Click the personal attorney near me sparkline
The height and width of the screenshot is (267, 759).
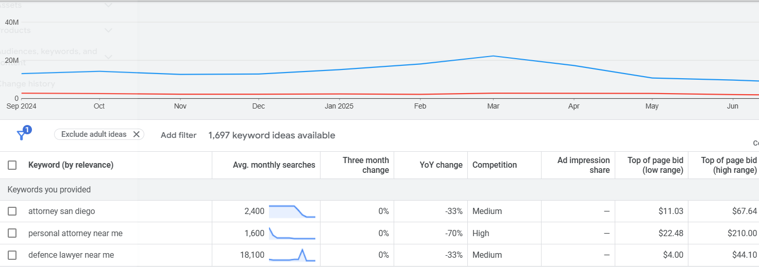[292, 234]
